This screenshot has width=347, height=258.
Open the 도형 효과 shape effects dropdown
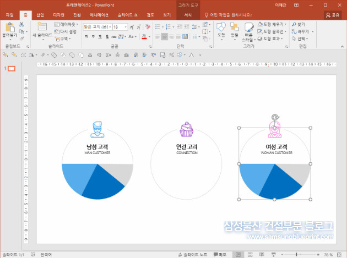pos(270,39)
